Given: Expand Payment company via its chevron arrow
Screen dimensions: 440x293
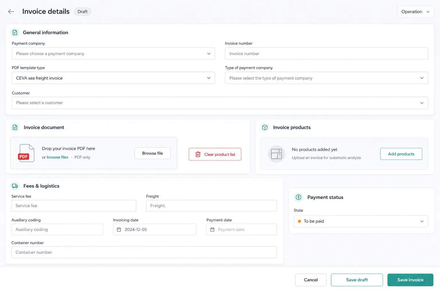Looking at the screenshot, I should tap(209, 54).
